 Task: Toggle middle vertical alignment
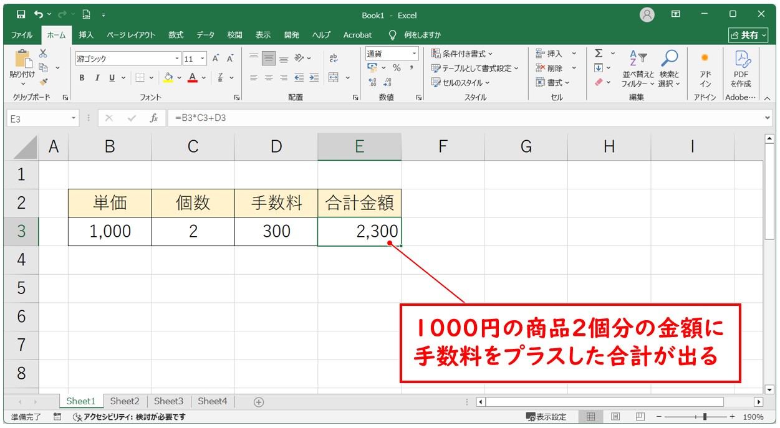pyautogui.click(x=269, y=59)
